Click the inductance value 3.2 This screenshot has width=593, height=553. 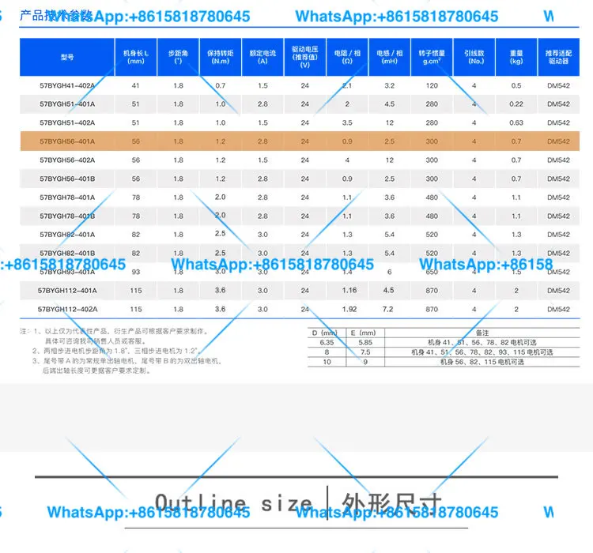pyautogui.click(x=390, y=86)
